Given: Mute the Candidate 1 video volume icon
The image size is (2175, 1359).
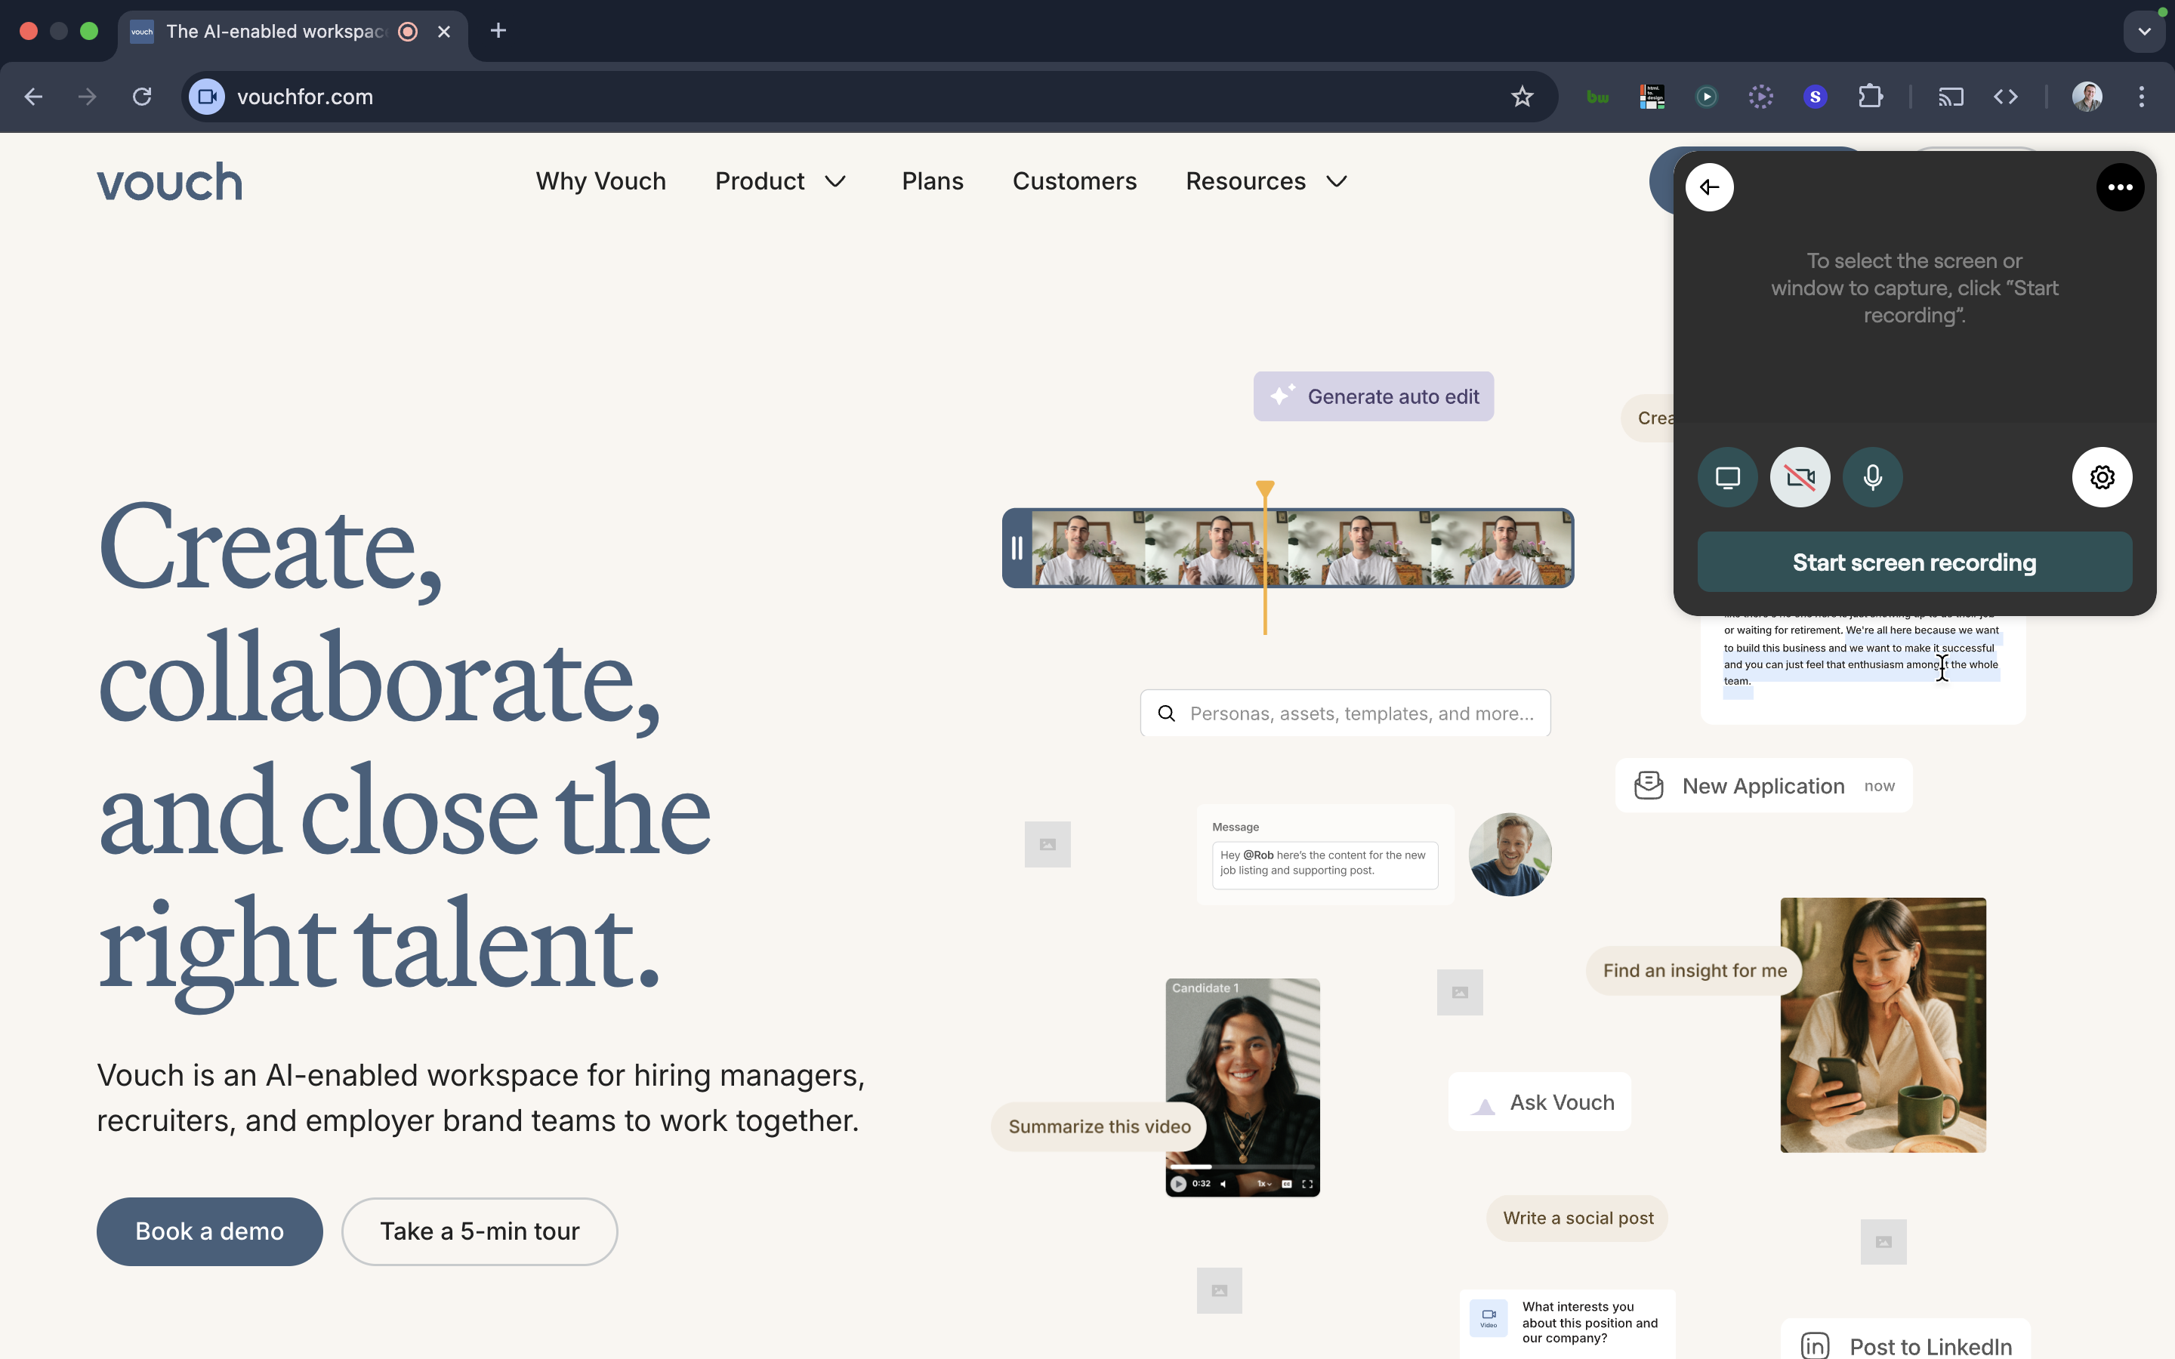Looking at the screenshot, I should 1223,1184.
